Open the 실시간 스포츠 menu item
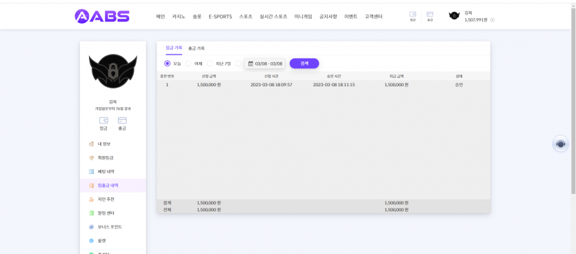This screenshot has height=254, width=576. [x=273, y=17]
